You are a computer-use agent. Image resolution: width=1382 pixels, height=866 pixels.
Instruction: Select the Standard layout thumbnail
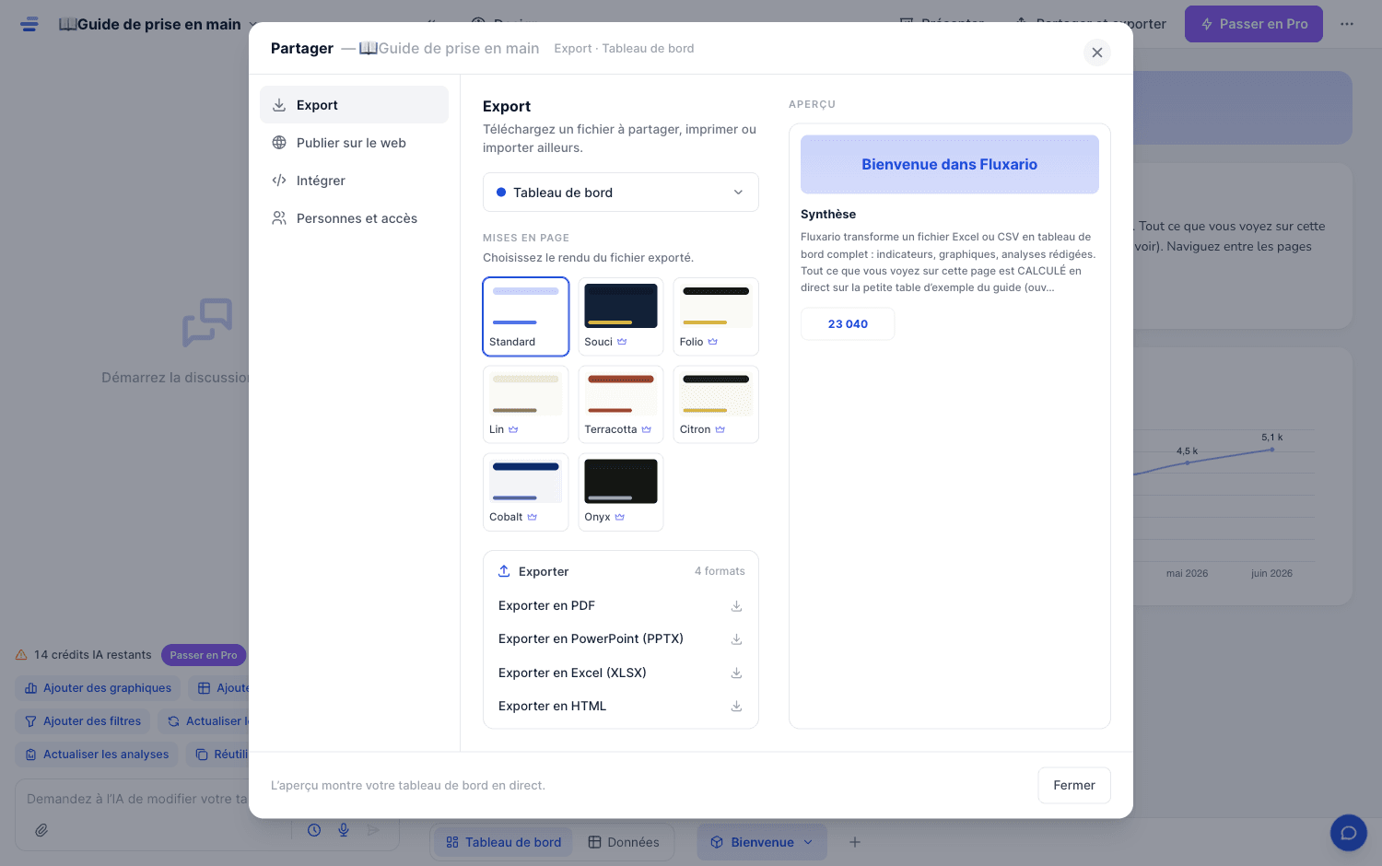526,317
